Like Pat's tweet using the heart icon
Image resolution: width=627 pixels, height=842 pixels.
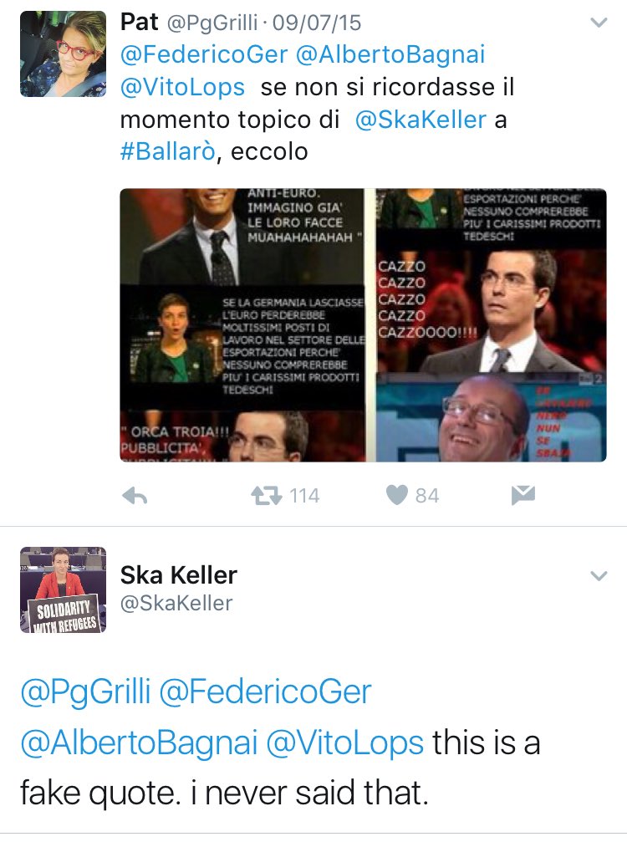click(x=397, y=495)
